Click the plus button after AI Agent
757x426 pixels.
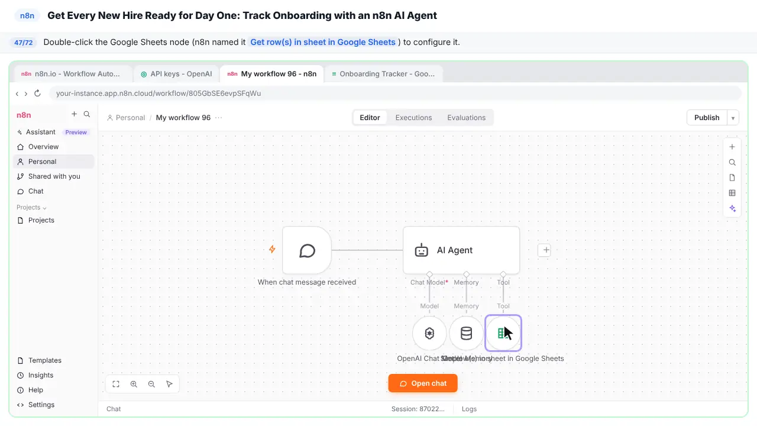(546, 250)
